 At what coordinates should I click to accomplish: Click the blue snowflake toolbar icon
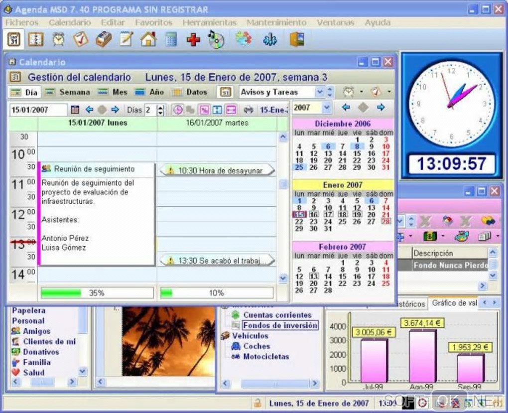[x=270, y=39]
